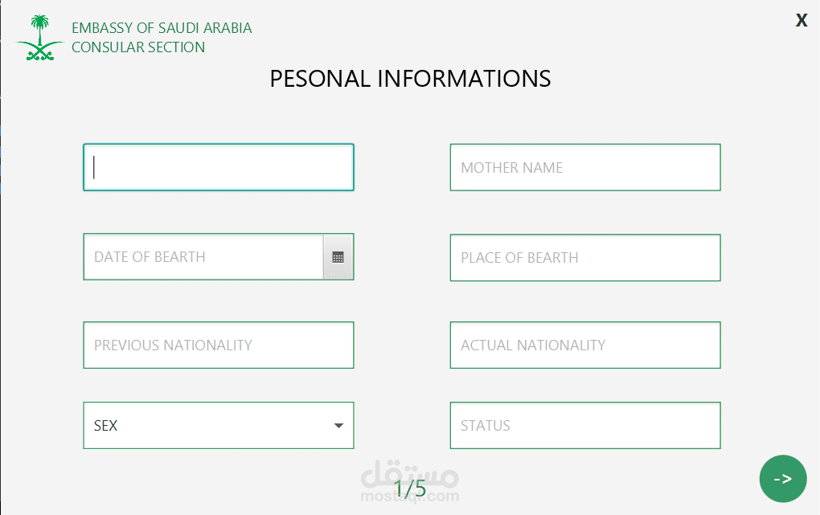Click the EMBASSY OF SAUDI ARABIA title
The image size is (820, 515).
162,28
